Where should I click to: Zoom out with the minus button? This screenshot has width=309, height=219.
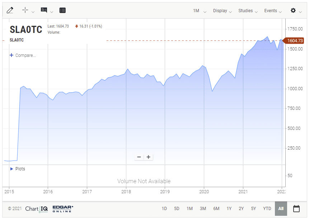139,157
